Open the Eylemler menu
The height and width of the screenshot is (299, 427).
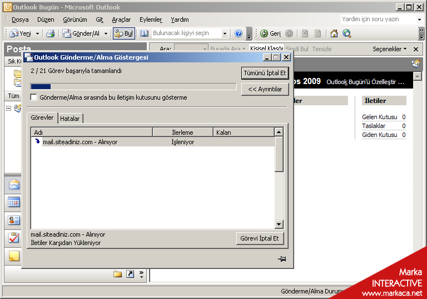[x=151, y=19]
